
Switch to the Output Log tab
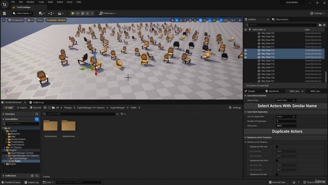[x=36, y=102]
